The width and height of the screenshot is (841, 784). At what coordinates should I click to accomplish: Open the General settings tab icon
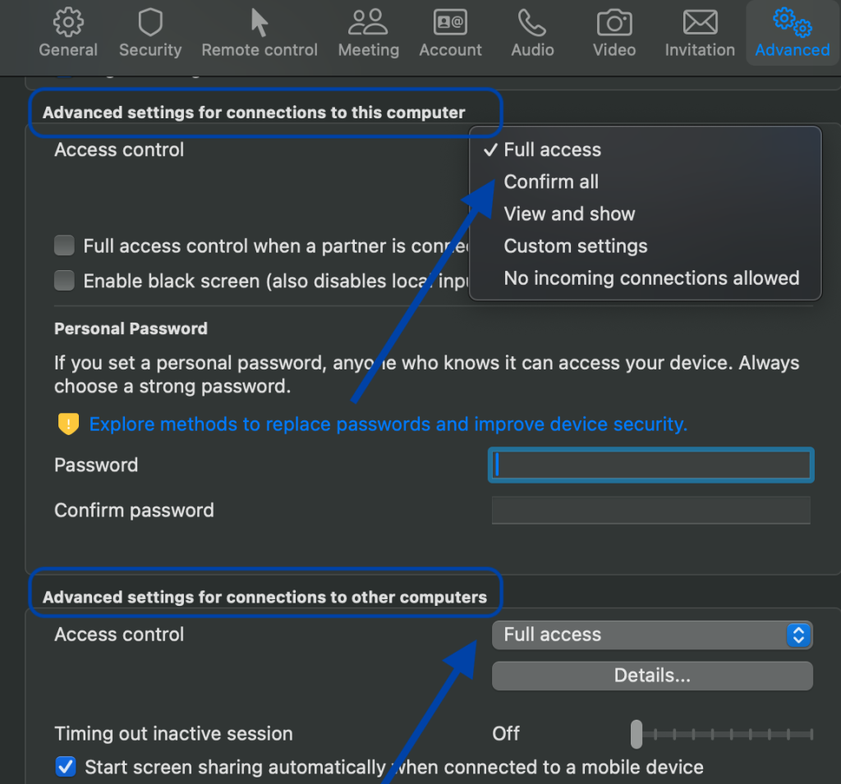68,22
